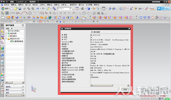The height and width of the screenshot is (100, 171).
Task: Open the Analysis menu
Action: click(x=64, y=5)
